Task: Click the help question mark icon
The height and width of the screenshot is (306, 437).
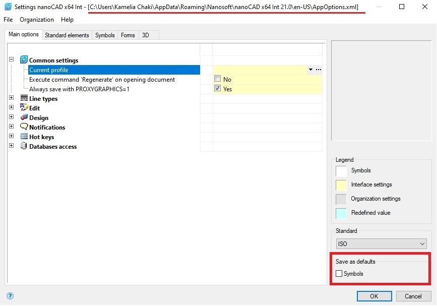Action: pyautogui.click(x=10, y=296)
